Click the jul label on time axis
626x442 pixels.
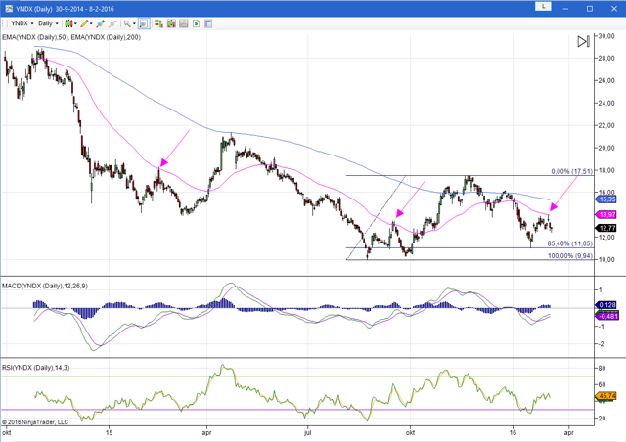pos(307,432)
